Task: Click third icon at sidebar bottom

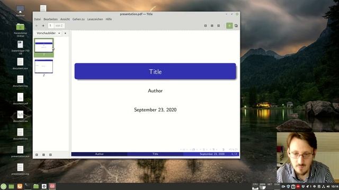Action: pyautogui.click(x=50, y=155)
